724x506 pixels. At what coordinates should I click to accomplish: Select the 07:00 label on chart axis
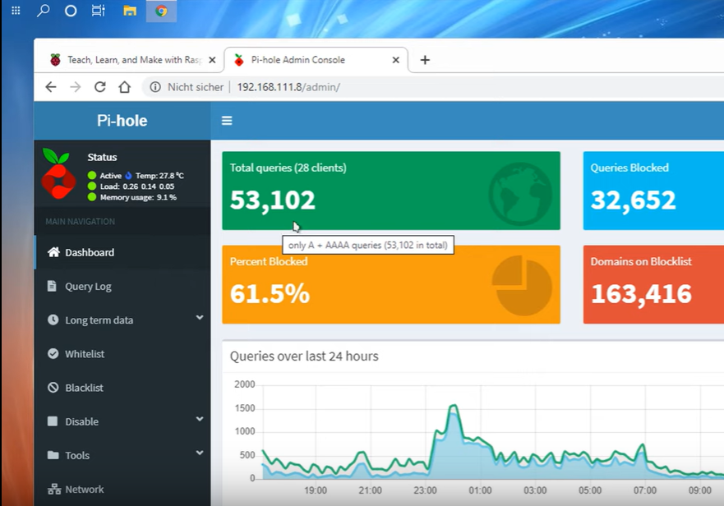click(644, 490)
